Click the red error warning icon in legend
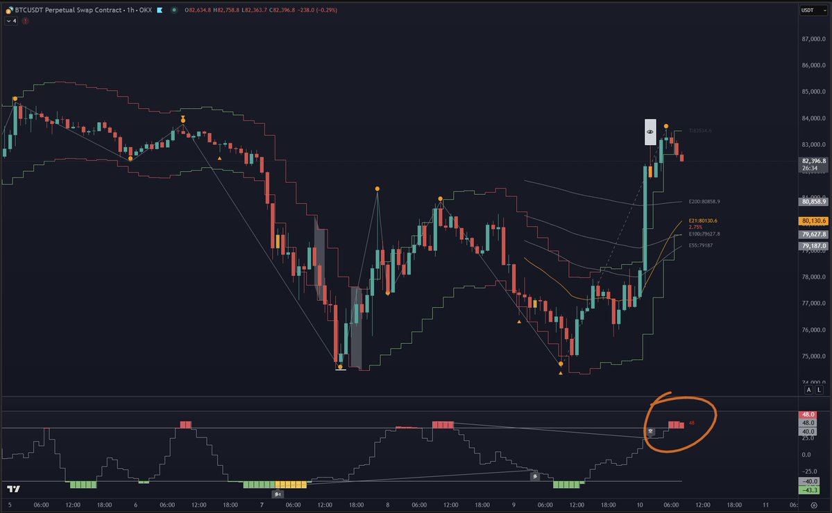Image resolution: width=832 pixels, height=513 pixels. 25,21
